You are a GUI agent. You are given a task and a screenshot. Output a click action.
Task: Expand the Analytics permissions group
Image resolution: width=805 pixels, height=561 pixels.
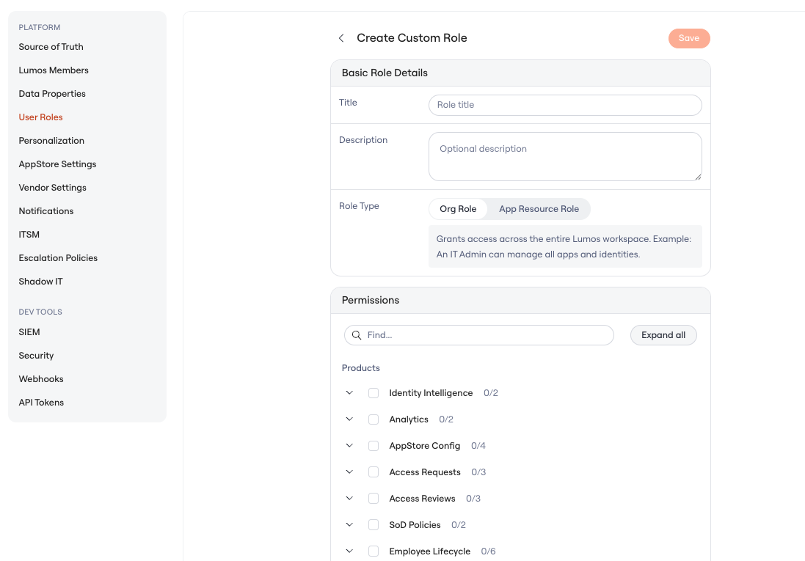pos(349,419)
